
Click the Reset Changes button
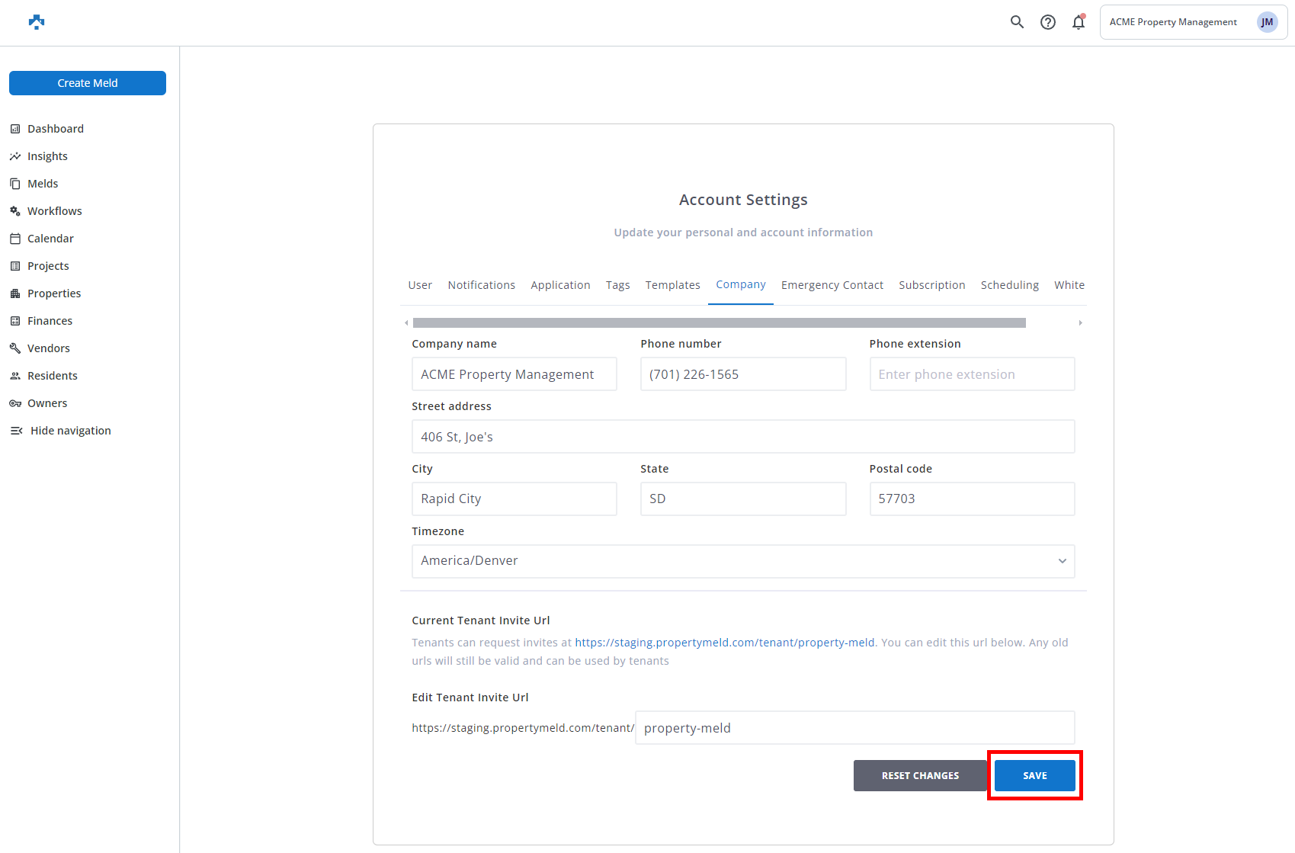(920, 775)
